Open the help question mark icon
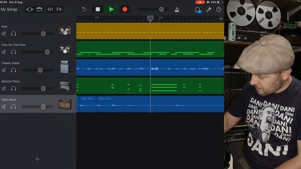 tap(219, 9)
